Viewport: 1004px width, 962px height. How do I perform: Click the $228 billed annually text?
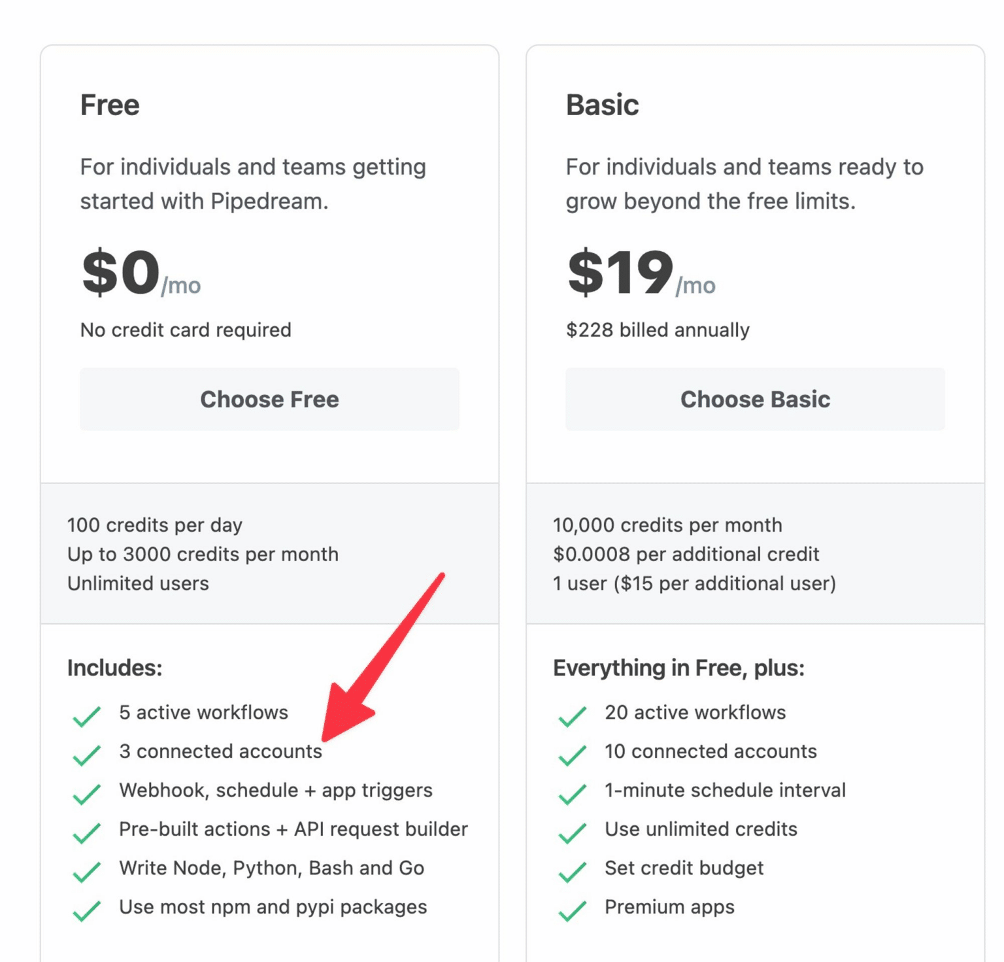pyautogui.click(x=658, y=330)
